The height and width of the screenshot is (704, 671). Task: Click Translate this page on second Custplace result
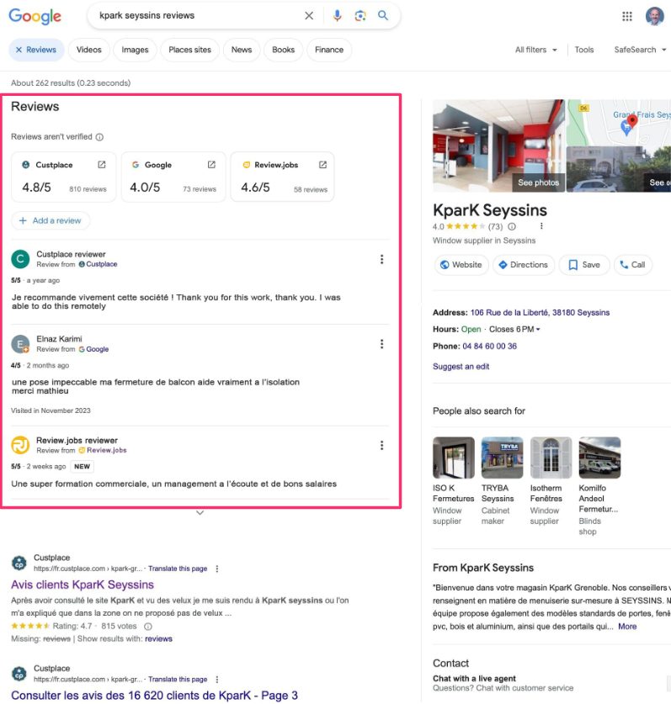point(178,680)
